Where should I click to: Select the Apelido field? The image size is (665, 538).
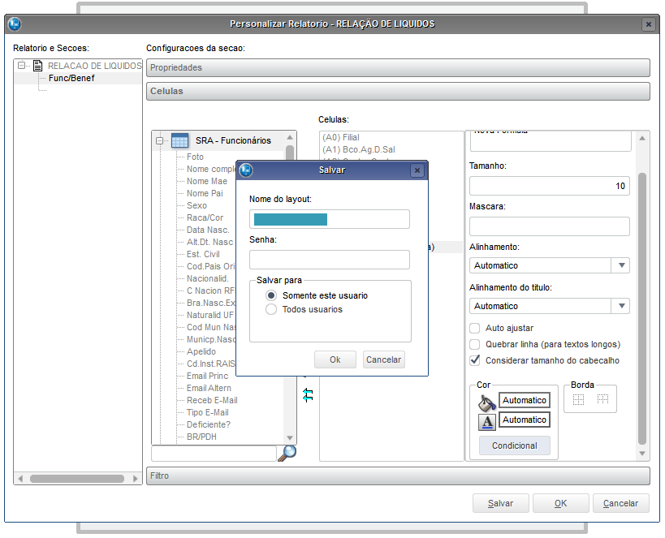(x=201, y=352)
